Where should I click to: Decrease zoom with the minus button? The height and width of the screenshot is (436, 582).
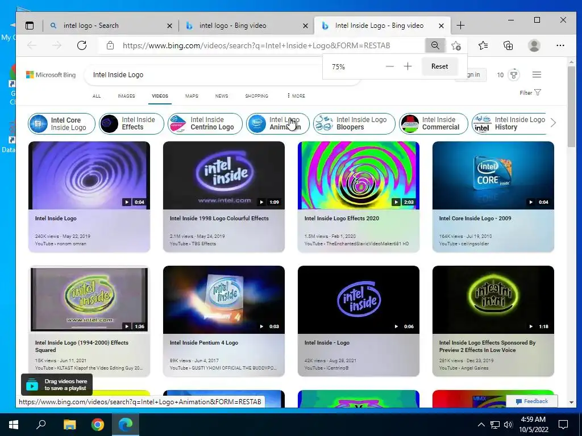pos(390,66)
